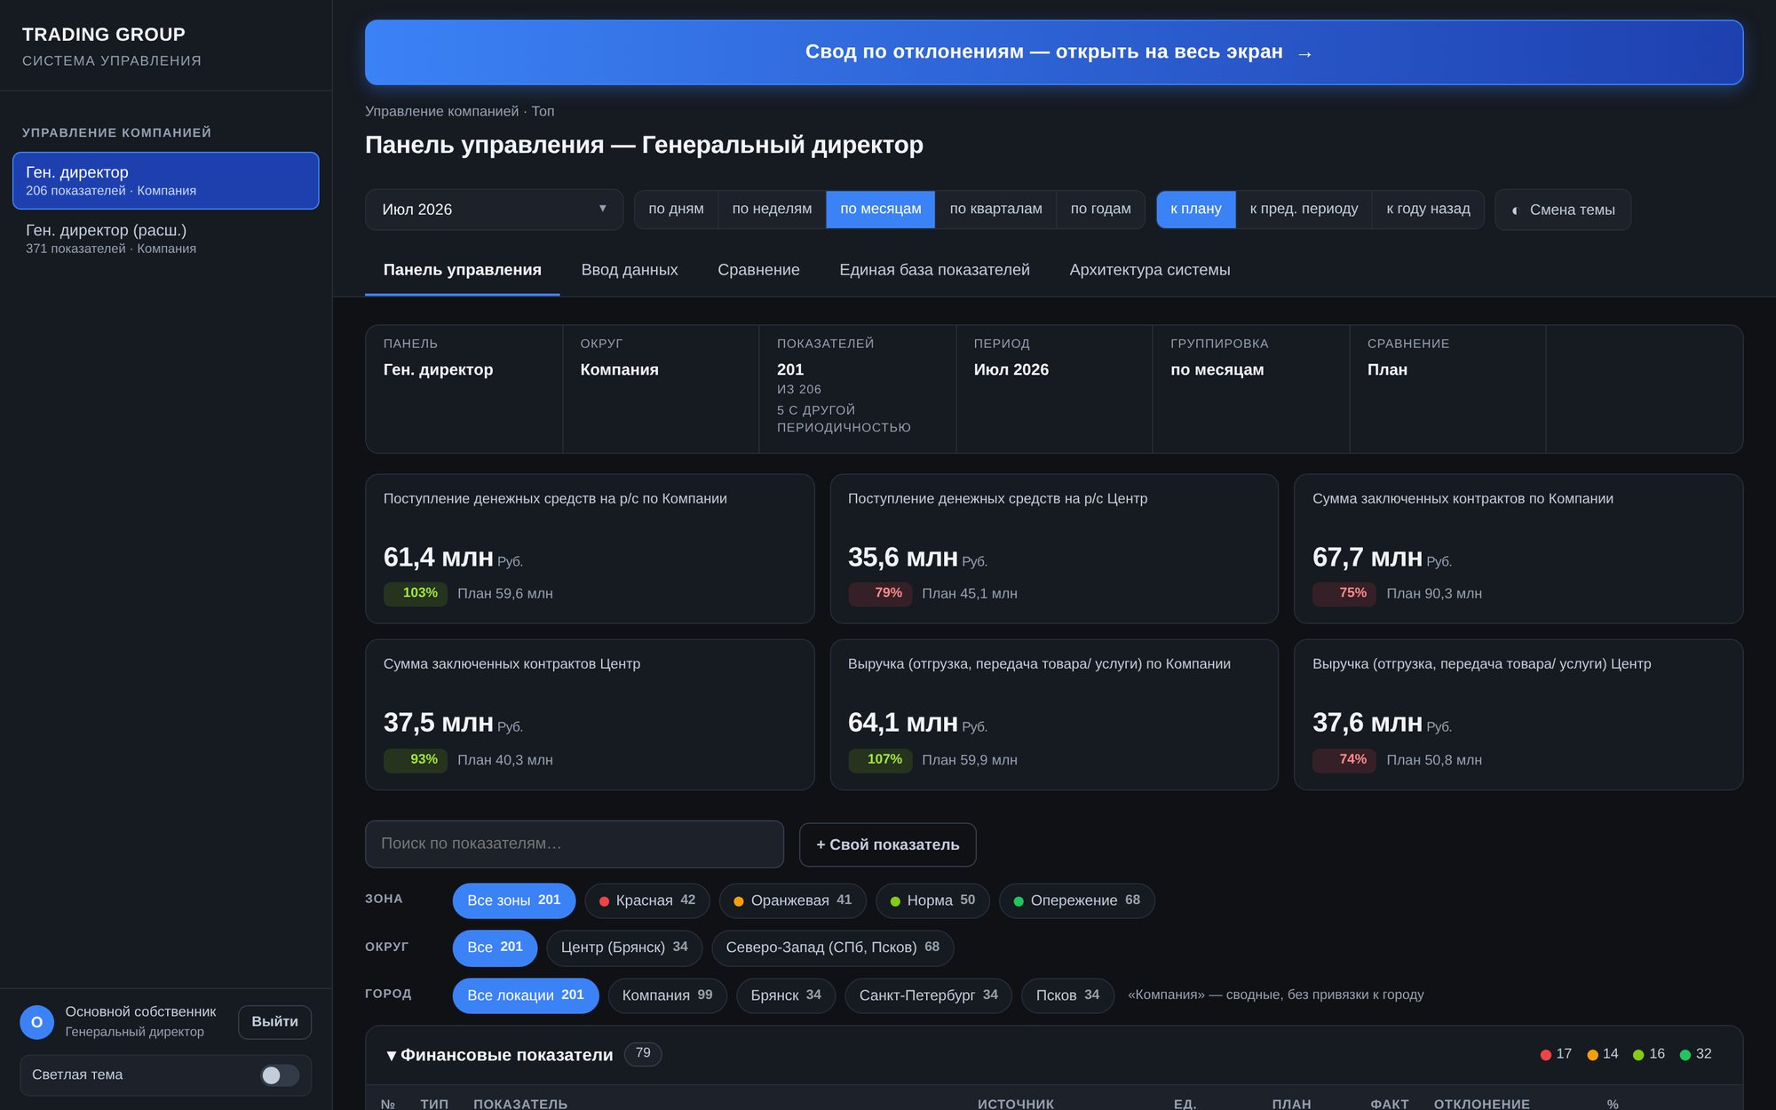
Task: Click + Свой показатель button
Action: pos(887,844)
